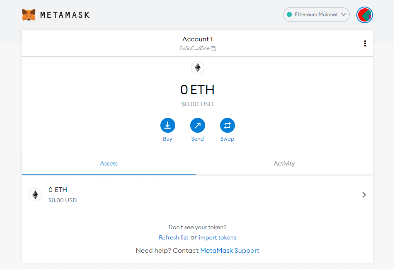Click the Ethereum logo above the balance
Image resolution: width=397 pixels, height=273 pixels.
(198, 67)
